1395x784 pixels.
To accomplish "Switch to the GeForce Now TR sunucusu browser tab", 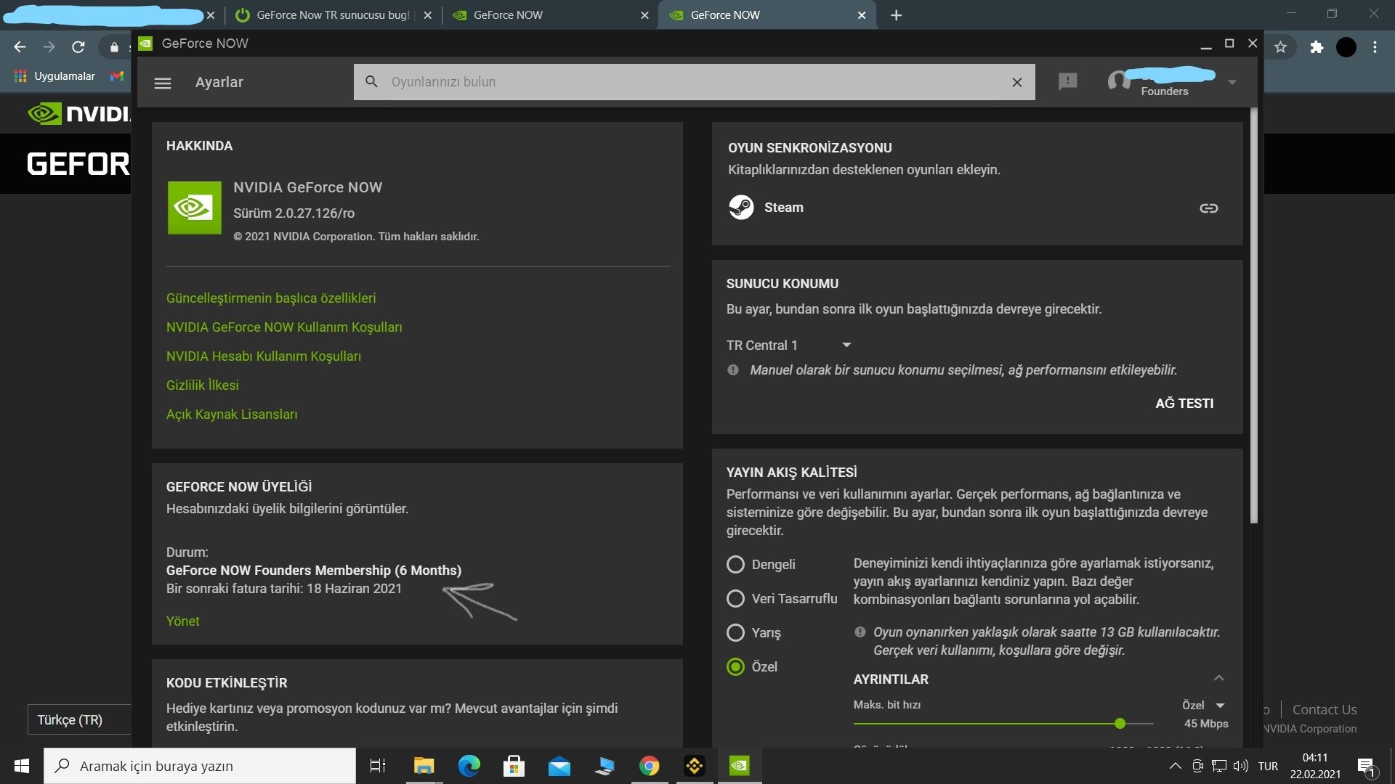I will (x=332, y=15).
